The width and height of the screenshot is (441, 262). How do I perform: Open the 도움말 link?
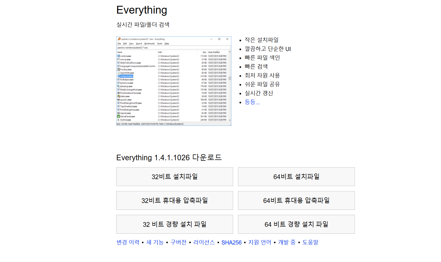pyautogui.click(x=310, y=242)
